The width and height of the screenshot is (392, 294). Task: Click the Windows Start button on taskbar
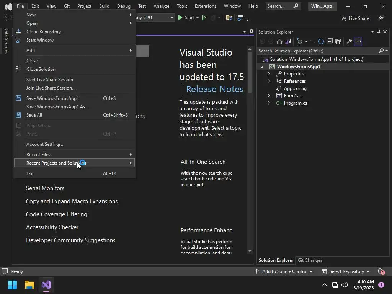click(x=12, y=285)
